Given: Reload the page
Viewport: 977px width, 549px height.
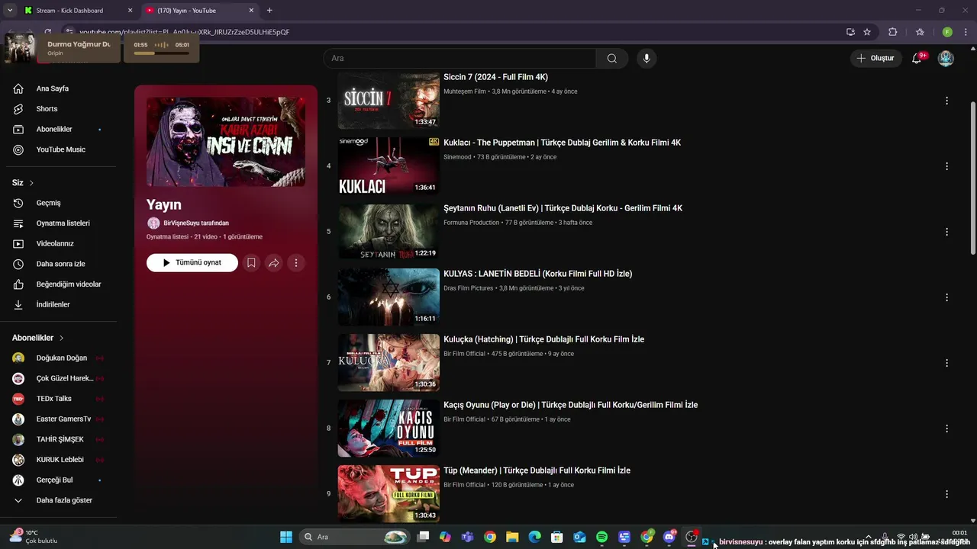Looking at the screenshot, I should (x=47, y=32).
